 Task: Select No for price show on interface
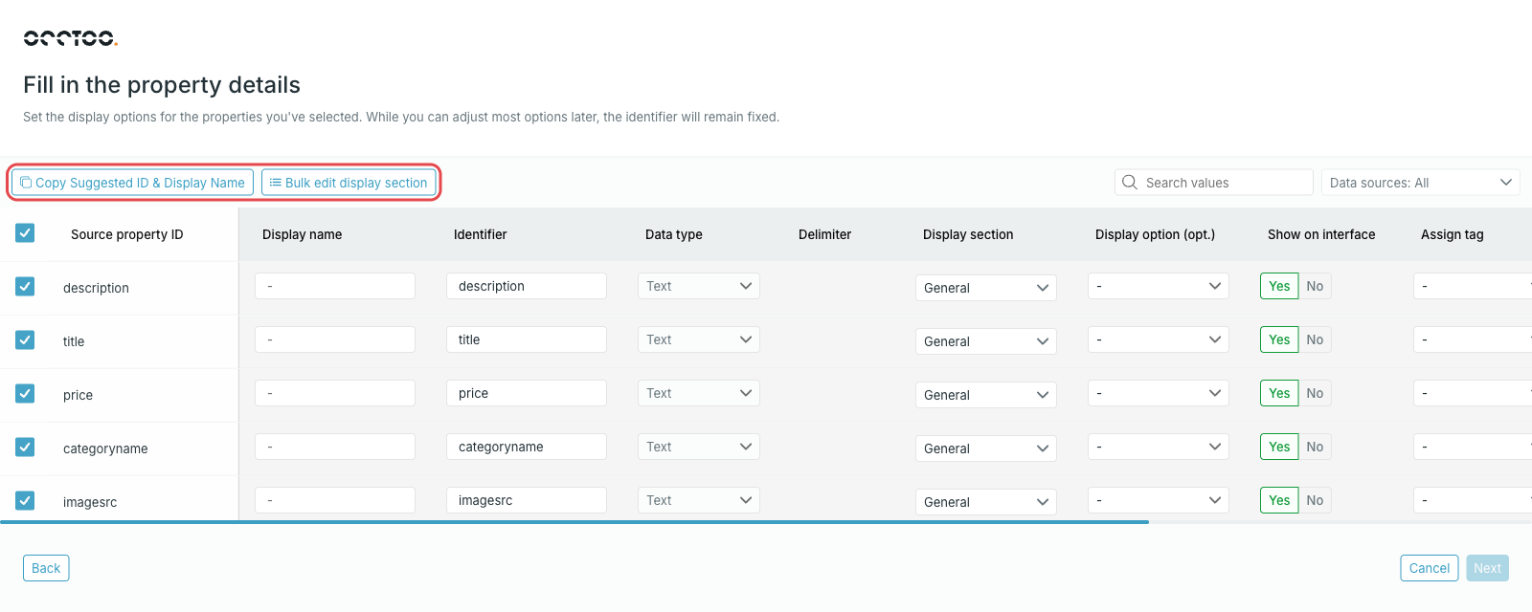1315,393
